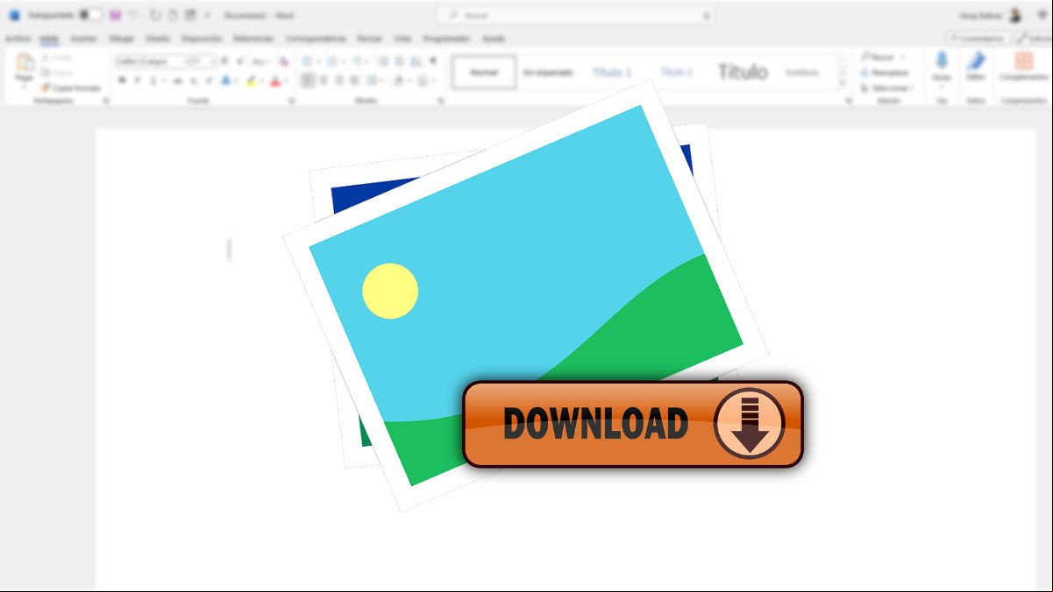1053x592 pixels.
Task: Switch to the Dibujar tab
Action: point(122,39)
